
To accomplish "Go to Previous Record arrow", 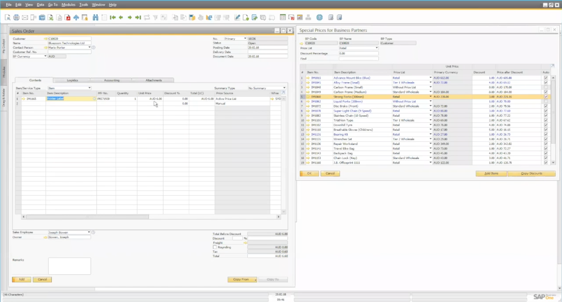I will click(x=121, y=18).
